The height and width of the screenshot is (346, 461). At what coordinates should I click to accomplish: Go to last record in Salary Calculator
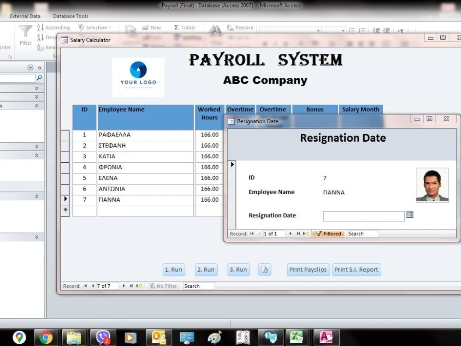131,286
